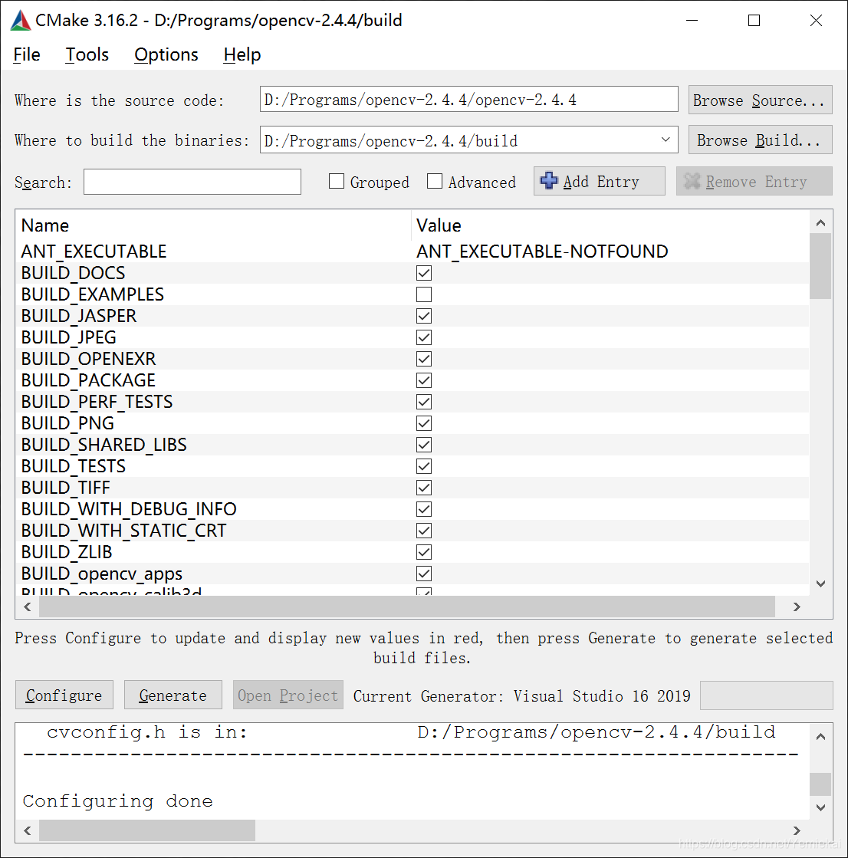Click the cache list scroll right arrow
848x858 pixels.
click(797, 607)
